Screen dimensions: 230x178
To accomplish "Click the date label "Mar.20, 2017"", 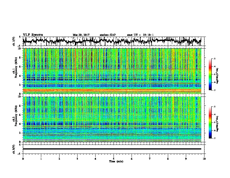I will (81, 35).
